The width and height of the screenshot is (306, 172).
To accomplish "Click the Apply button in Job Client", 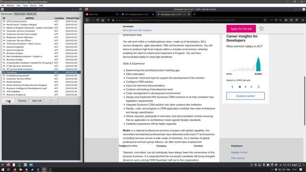I will click(x=8, y=101).
